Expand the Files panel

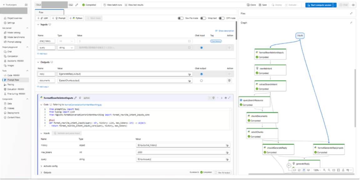[351, 13]
